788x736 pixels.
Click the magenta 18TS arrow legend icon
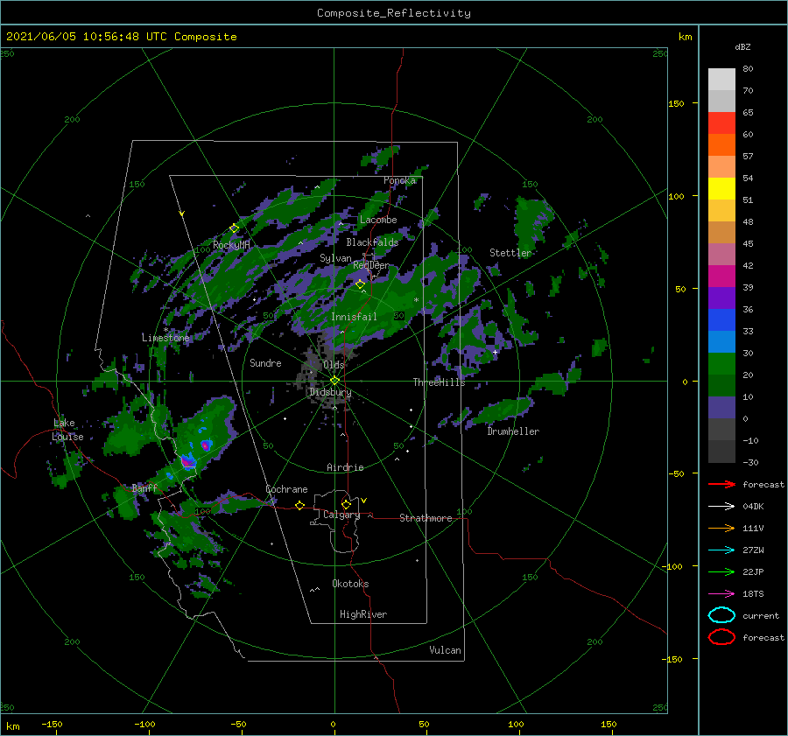click(721, 594)
